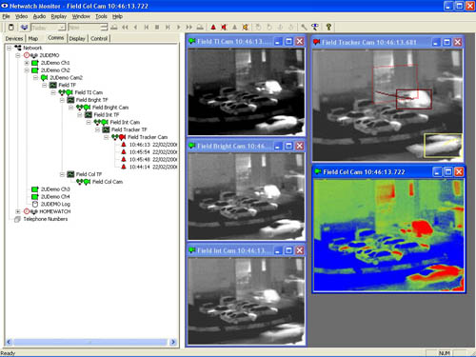Click the time spinner field in toolbar
The width and height of the screenshot is (476, 357).
[x=88, y=28]
